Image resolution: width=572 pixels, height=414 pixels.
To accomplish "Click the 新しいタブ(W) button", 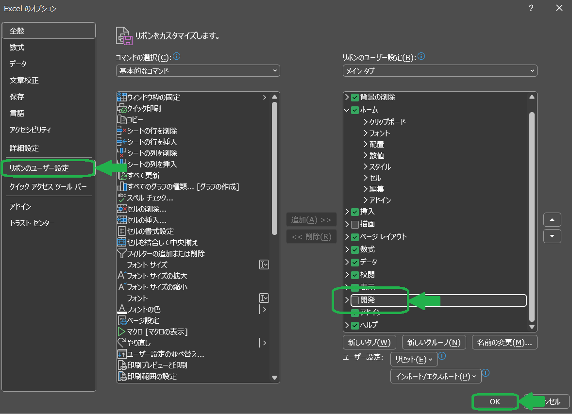I will [x=369, y=343].
